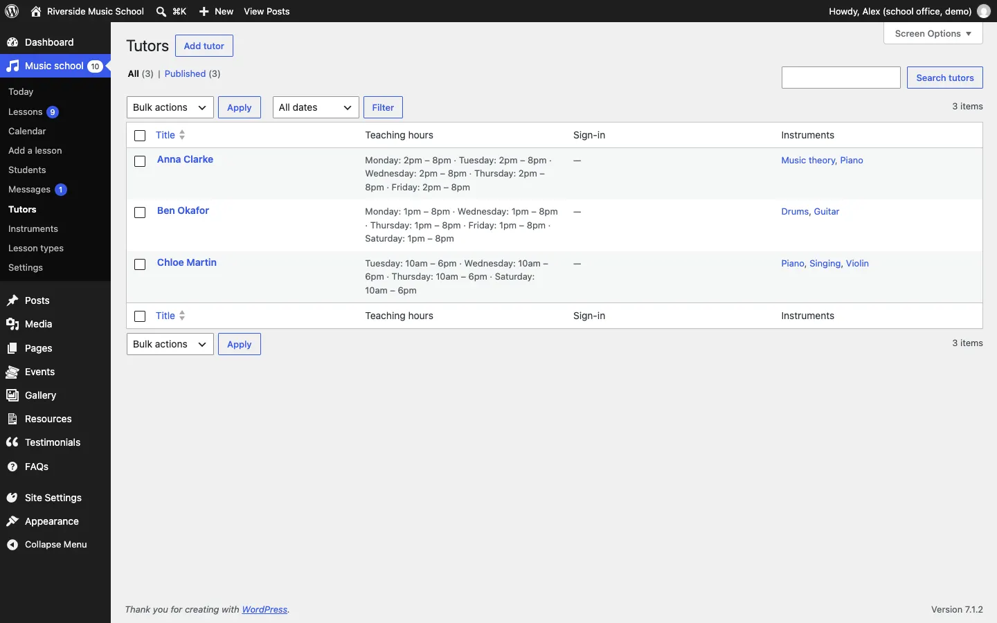Check the Chloe Martin row checkbox
This screenshot has width=997, height=623.
pos(140,264)
